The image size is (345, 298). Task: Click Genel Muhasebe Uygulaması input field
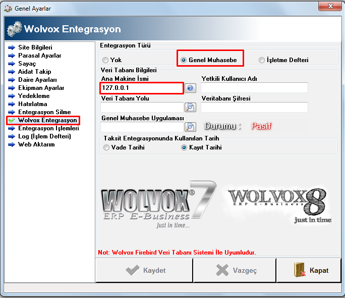[x=142, y=127]
